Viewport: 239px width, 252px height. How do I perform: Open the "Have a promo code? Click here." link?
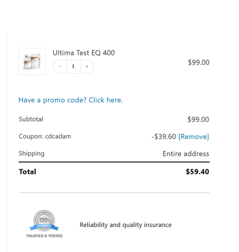(x=71, y=100)
